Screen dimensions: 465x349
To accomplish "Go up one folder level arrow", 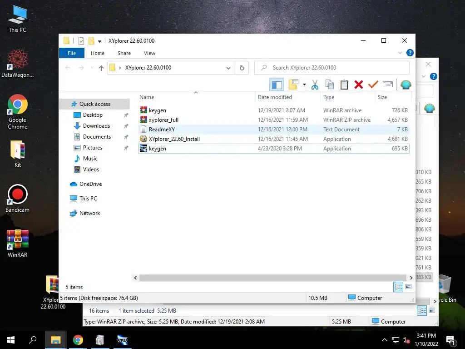I will [101, 68].
